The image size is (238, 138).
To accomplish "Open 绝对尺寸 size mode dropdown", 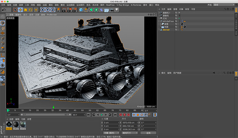I will 130,133.
